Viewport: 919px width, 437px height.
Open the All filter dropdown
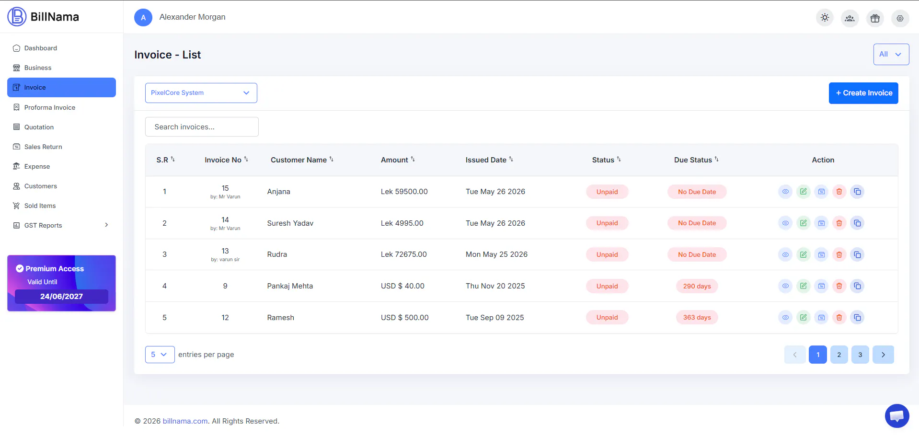coord(891,54)
